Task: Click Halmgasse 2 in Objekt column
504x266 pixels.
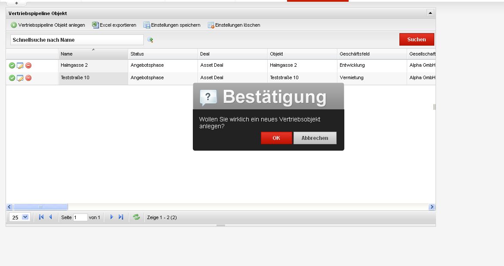Action: (284, 65)
